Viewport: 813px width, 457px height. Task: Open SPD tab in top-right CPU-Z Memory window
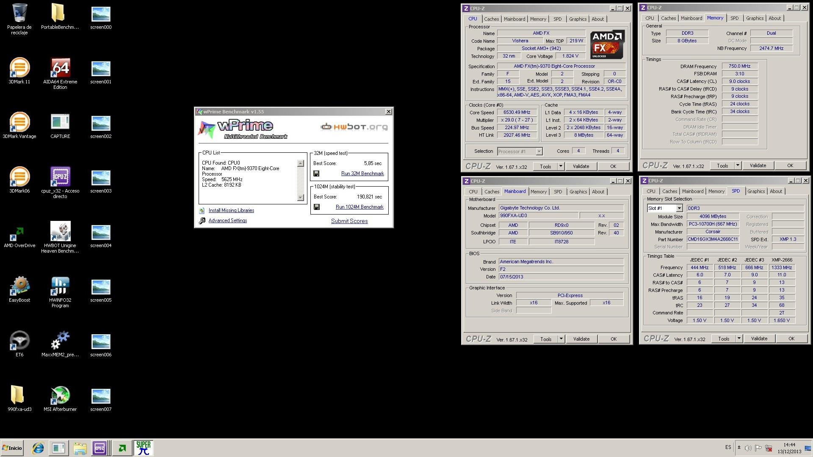(734, 18)
